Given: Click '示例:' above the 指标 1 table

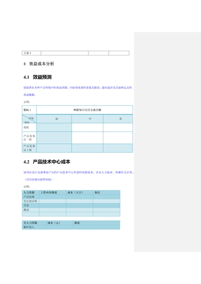Looking at the screenshot, I should (27, 102).
